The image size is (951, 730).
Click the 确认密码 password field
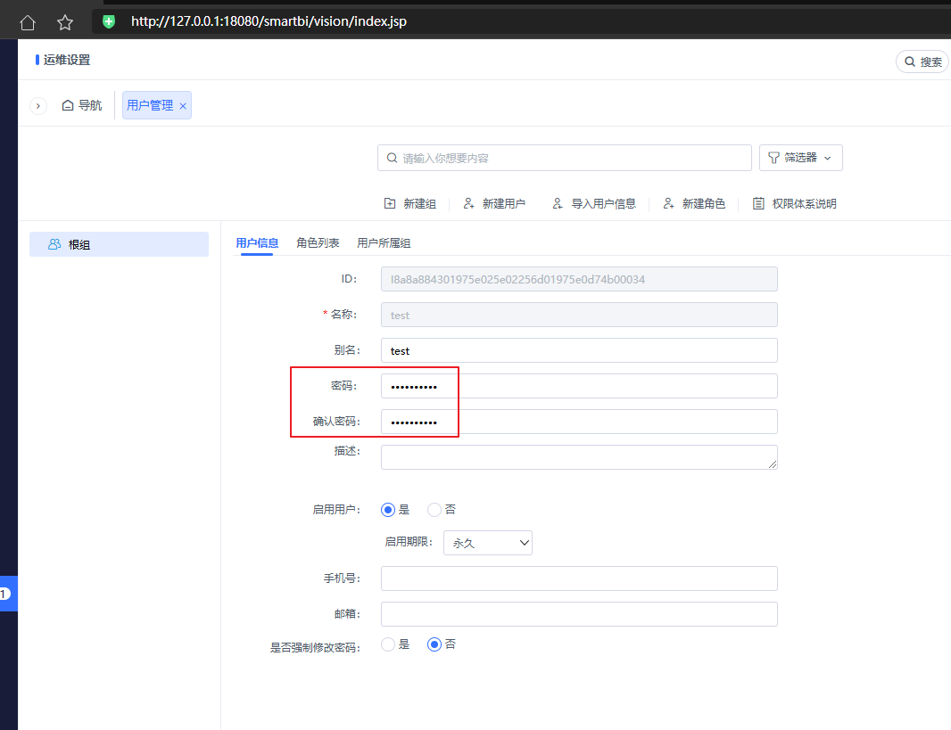pos(579,422)
